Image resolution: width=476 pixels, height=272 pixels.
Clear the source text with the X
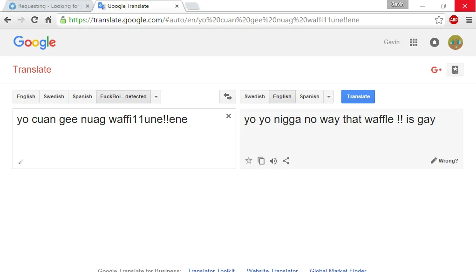tap(229, 116)
